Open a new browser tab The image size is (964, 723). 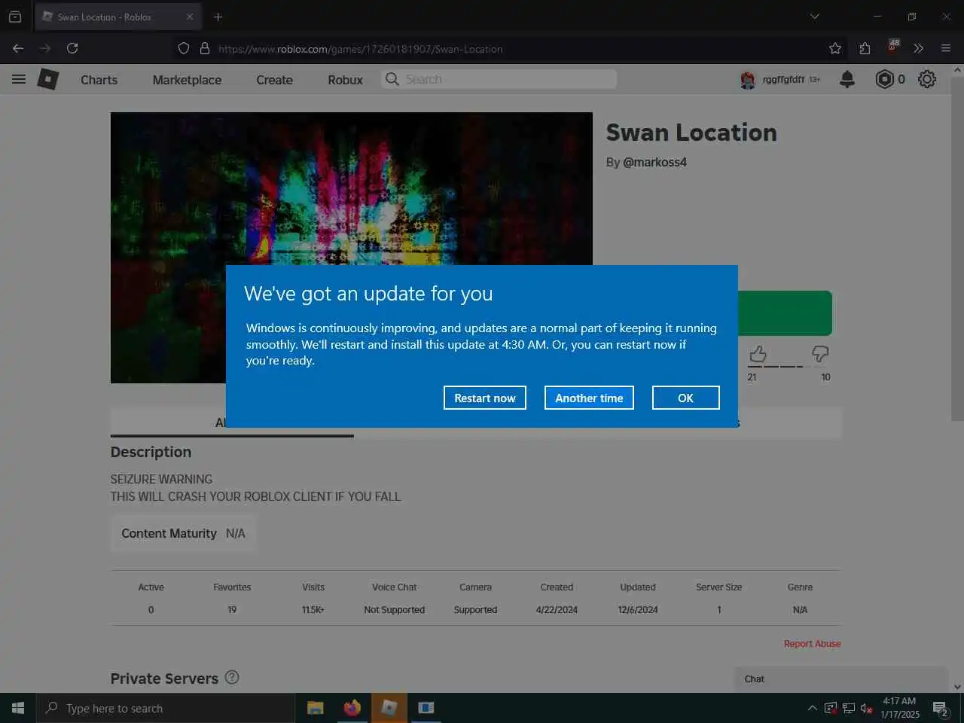click(x=218, y=17)
